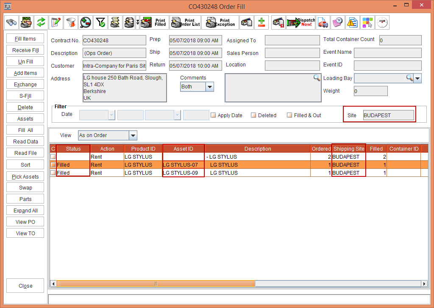Viewport: 434px width, 308px height.
Task: Click the funnel filter with green check icon
Action: coord(100,22)
